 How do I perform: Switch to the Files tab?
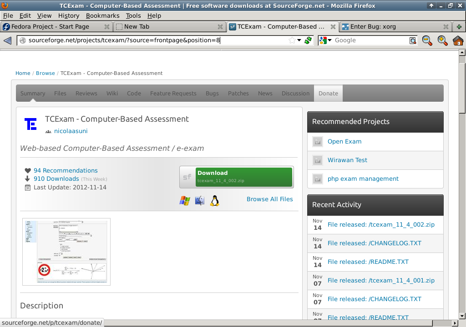tap(60, 93)
